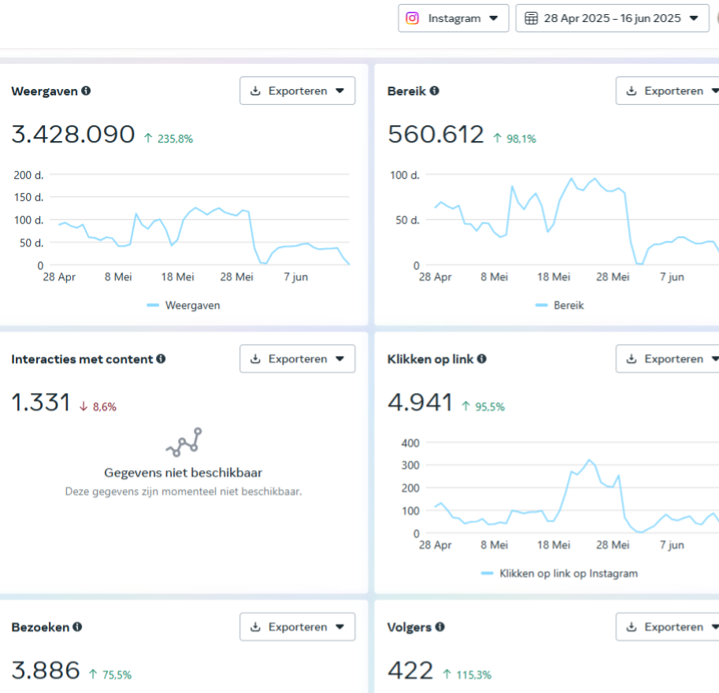Click the Instagram logo icon in platform selector
The width and height of the screenshot is (719, 693).
point(412,18)
